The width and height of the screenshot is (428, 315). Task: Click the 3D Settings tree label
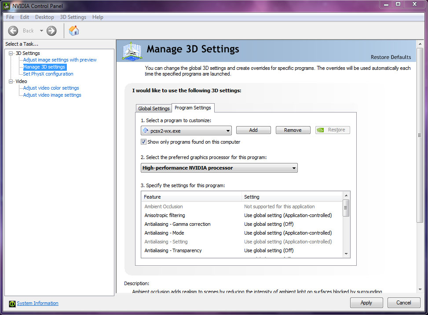coord(28,53)
